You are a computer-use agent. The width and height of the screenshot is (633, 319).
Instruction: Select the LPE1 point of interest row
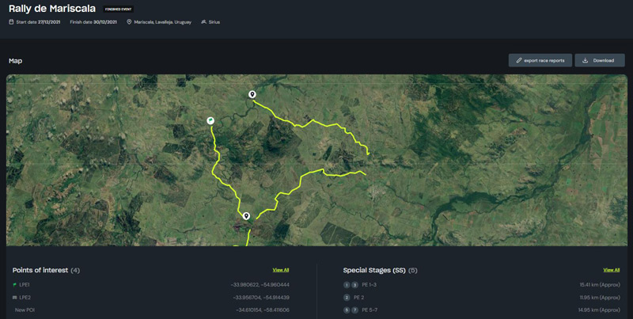click(151, 285)
